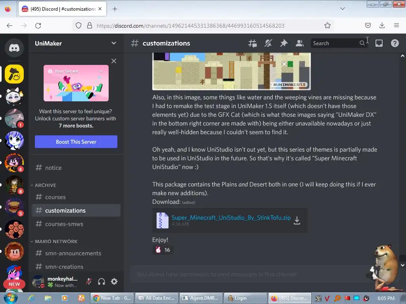Toggle the member list

pyautogui.click(x=300, y=43)
